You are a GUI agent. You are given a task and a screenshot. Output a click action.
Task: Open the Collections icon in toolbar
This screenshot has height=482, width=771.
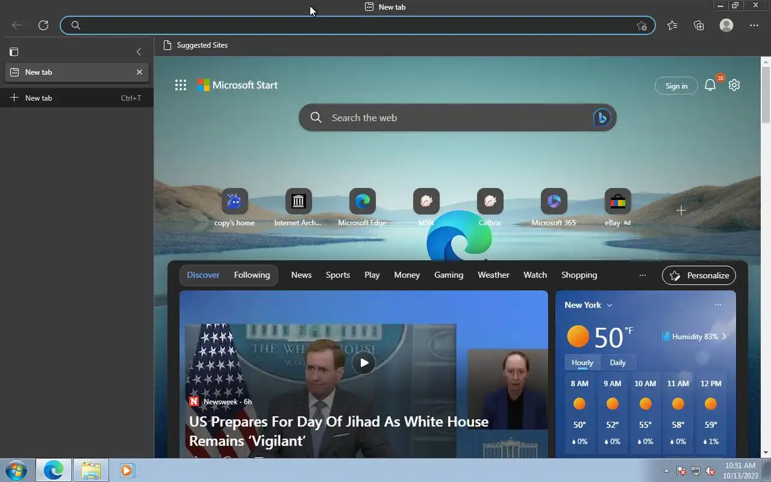pyautogui.click(x=699, y=25)
